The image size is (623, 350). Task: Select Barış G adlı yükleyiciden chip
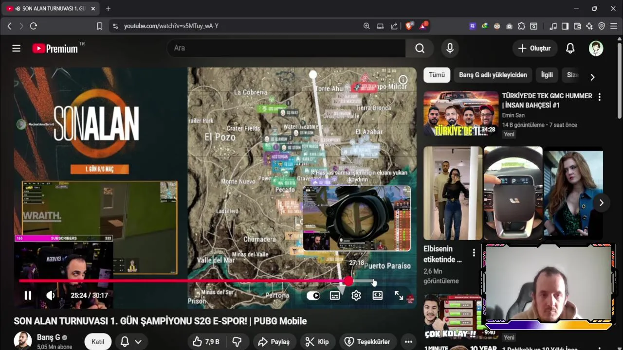pos(493,75)
